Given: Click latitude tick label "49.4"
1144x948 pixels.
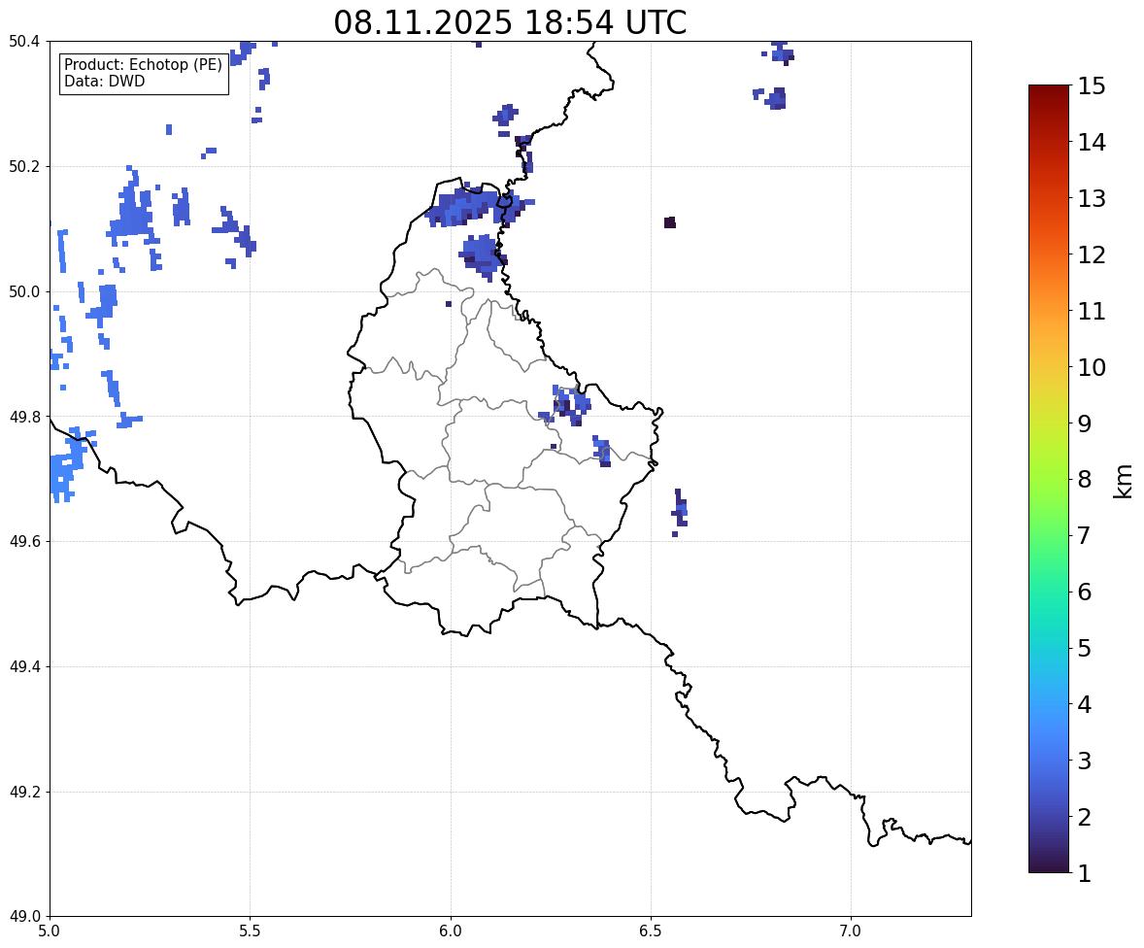Looking at the screenshot, I should (x=24, y=667).
